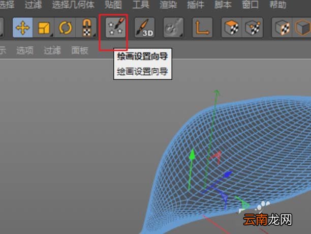Open the viewport 过滤 menu
The width and height of the screenshot is (311, 234).
point(52,50)
